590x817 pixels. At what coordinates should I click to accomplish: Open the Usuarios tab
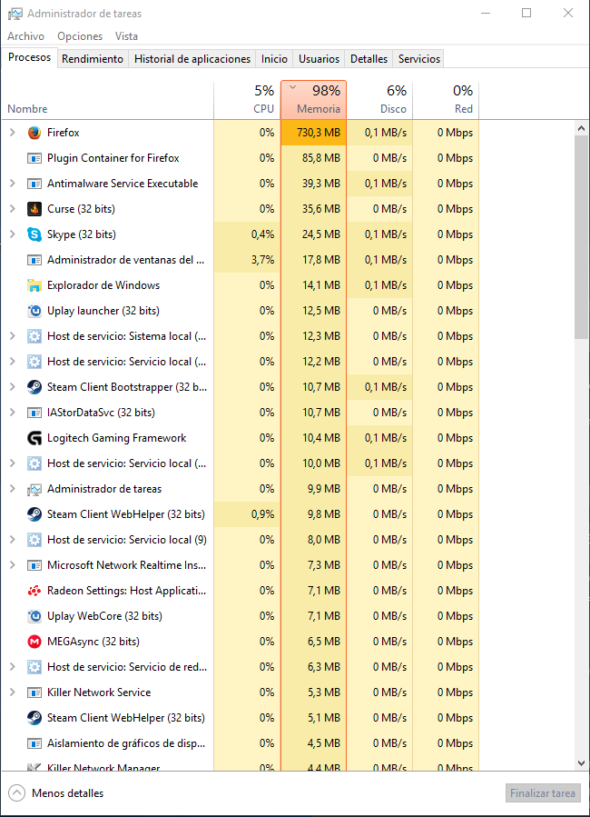click(319, 59)
